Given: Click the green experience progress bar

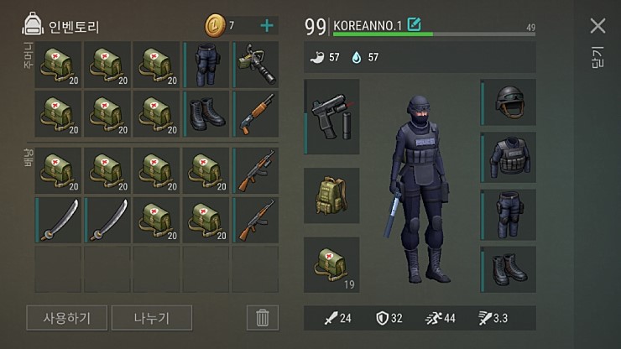Looking at the screenshot, I should (x=434, y=34).
